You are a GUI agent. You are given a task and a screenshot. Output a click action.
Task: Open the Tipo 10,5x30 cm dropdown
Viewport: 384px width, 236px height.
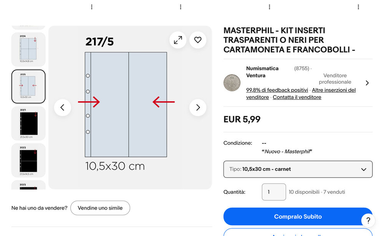[x=298, y=169]
